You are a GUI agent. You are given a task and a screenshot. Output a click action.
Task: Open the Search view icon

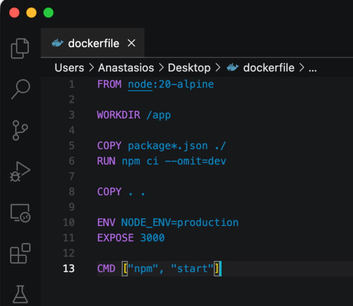point(20,89)
